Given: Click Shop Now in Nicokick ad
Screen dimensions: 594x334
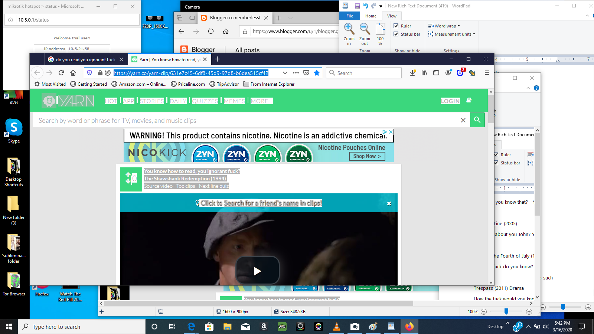Looking at the screenshot, I should tap(367, 156).
